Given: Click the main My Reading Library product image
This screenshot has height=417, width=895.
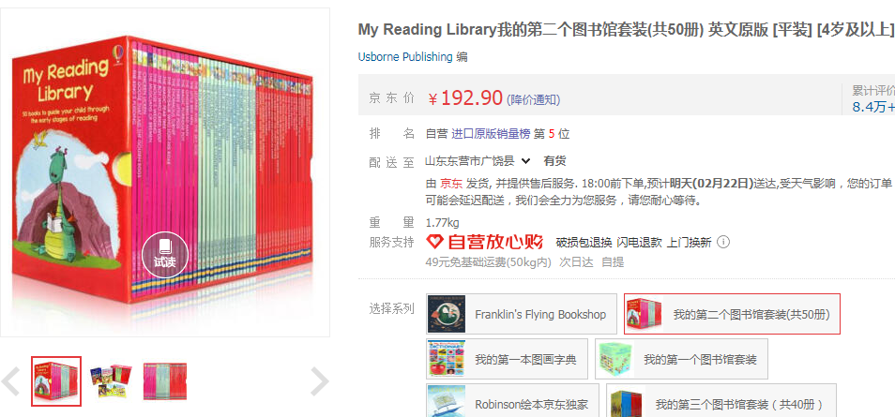Looking at the screenshot, I should pyautogui.click(x=165, y=172).
